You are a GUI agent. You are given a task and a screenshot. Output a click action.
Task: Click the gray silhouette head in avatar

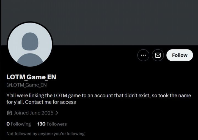pyautogui.click(x=30, y=41)
